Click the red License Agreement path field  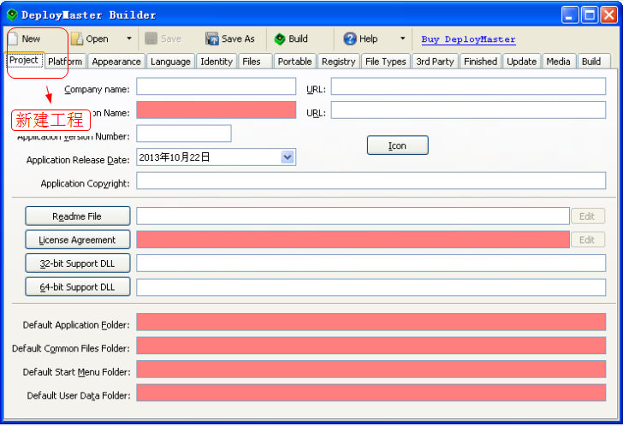[353, 240]
